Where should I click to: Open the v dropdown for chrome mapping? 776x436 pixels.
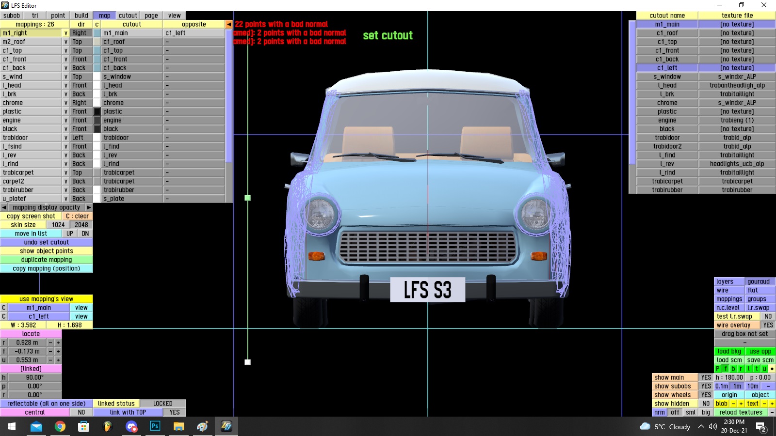tap(65, 103)
